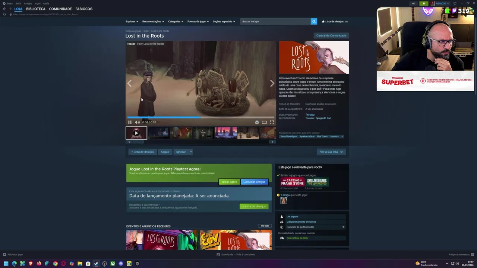Click the Central da Comunidade button
Viewport: 477px width, 268px height.
point(331,35)
